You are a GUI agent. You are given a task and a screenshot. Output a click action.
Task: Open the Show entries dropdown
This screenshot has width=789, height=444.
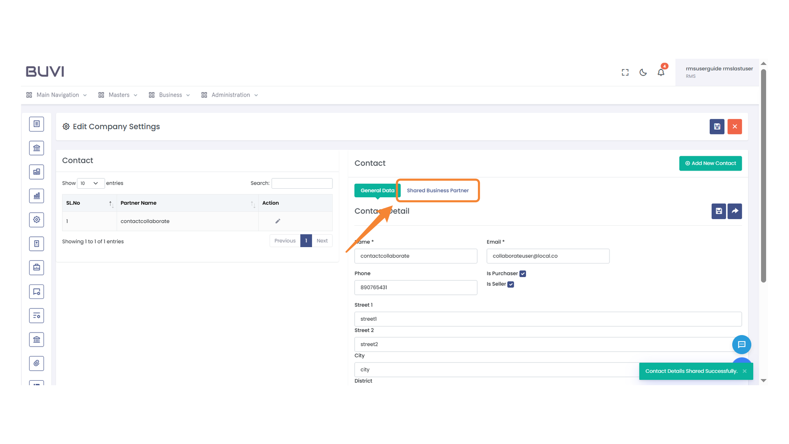pyautogui.click(x=90, y=183)
